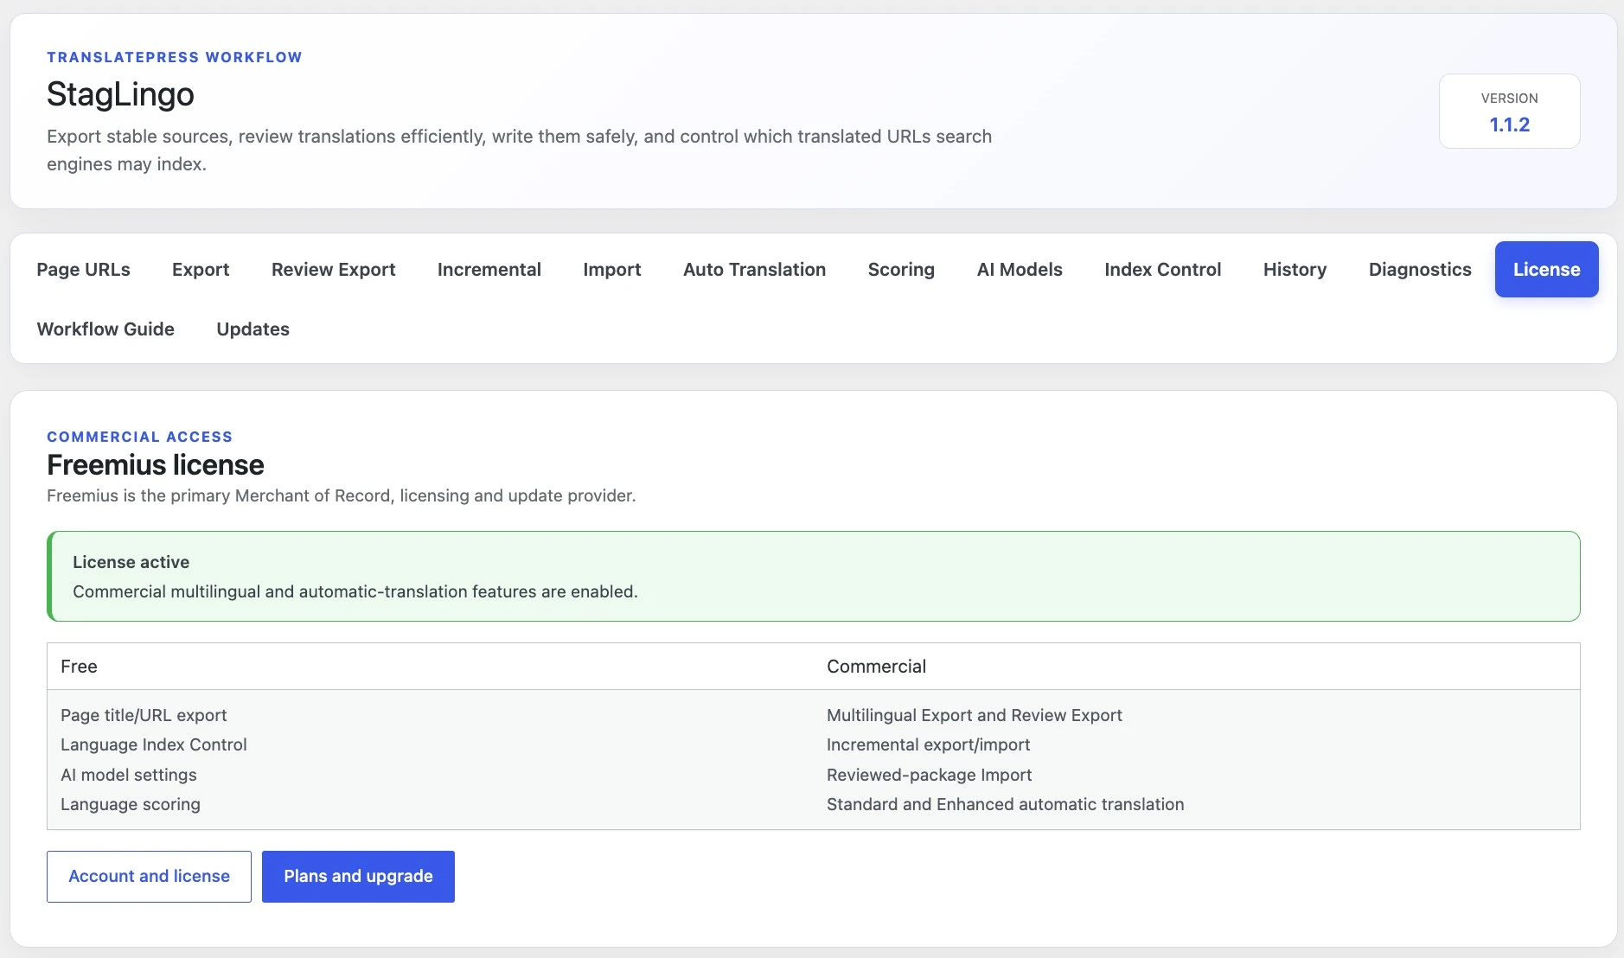Click the version 1.1.2 badge
Image resolution: width=1624 pixels, height=958 pixels.
(1509, 112)
